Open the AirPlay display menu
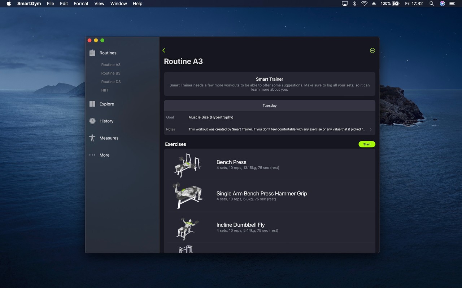This screenshot has width=462, height=288. pos(345,4)
